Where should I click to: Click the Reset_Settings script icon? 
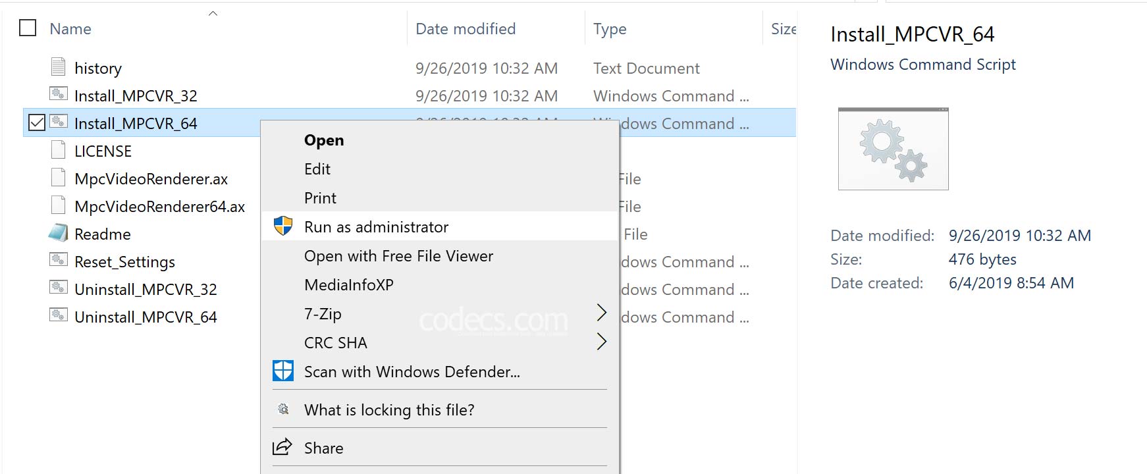click(59, 259)
